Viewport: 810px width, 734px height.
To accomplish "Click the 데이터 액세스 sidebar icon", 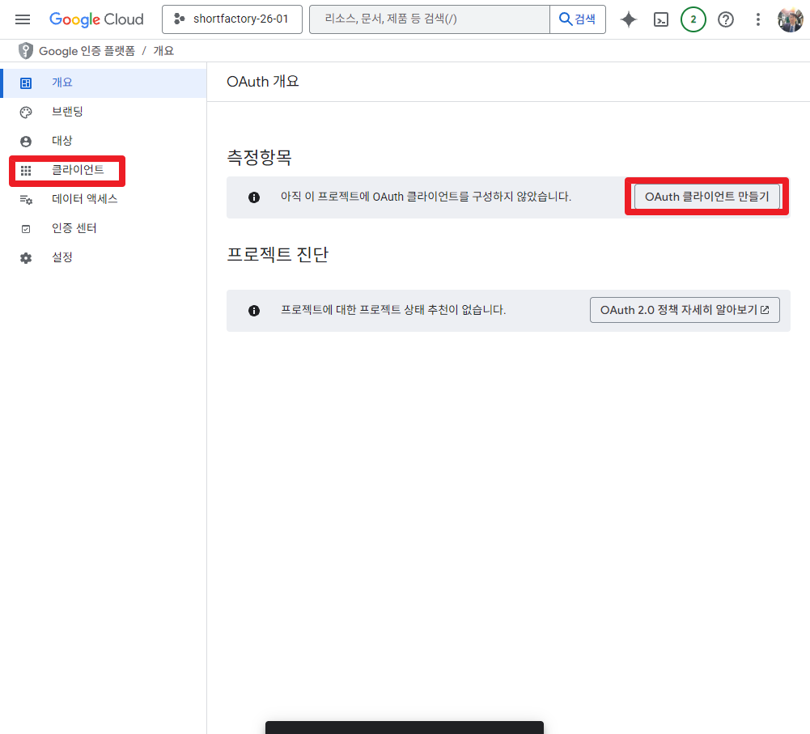I will (x=25, y=199).
